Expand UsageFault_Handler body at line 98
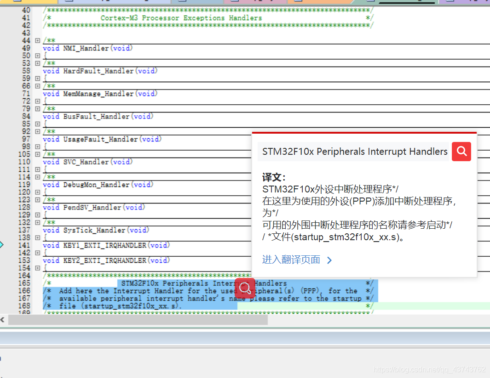The width and height of the screenshot is (490, 378). click(x=38, y=147)
